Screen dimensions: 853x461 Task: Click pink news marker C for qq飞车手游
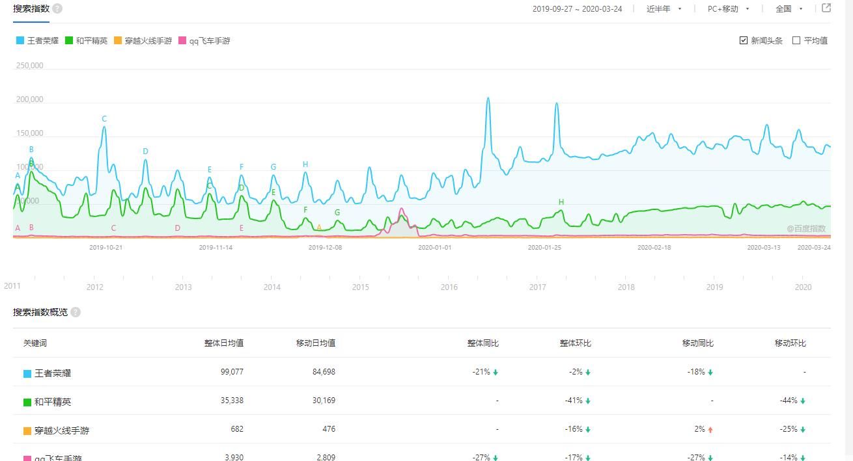113,228
